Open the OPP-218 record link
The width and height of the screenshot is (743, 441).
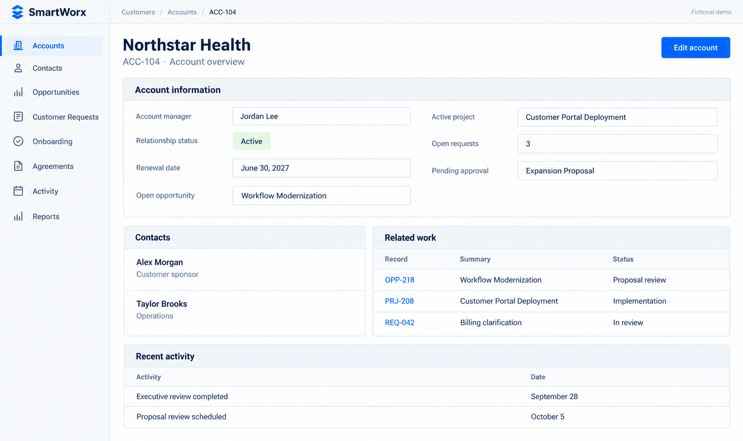tap(400, 280)
